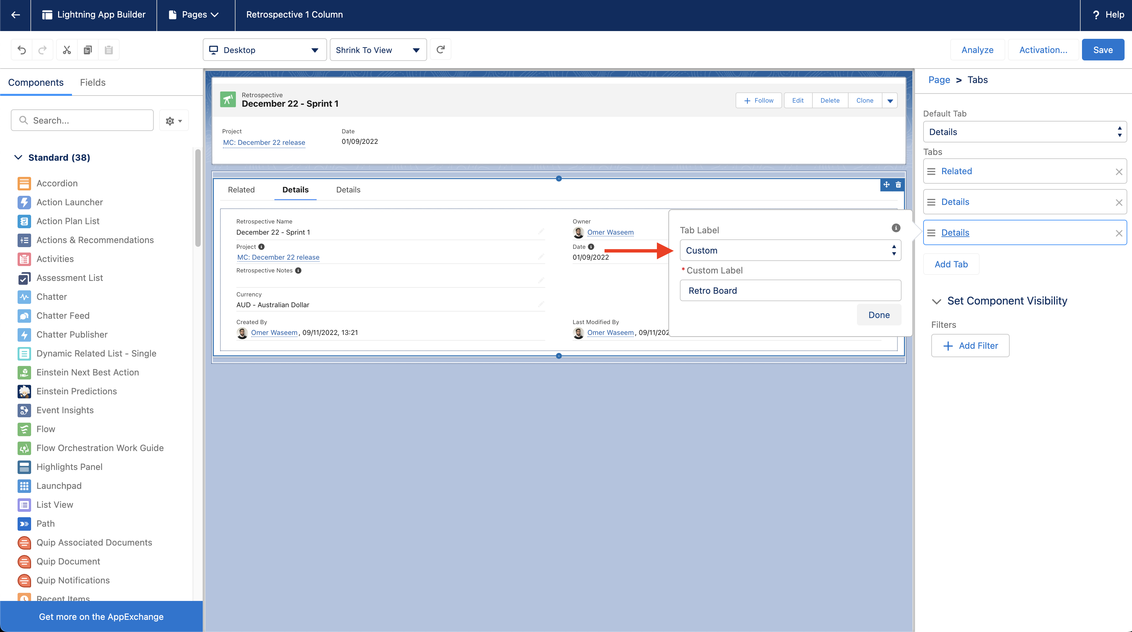Select the Accordion component icon
Screen dimensions: 1132x632
click(24, 183)
